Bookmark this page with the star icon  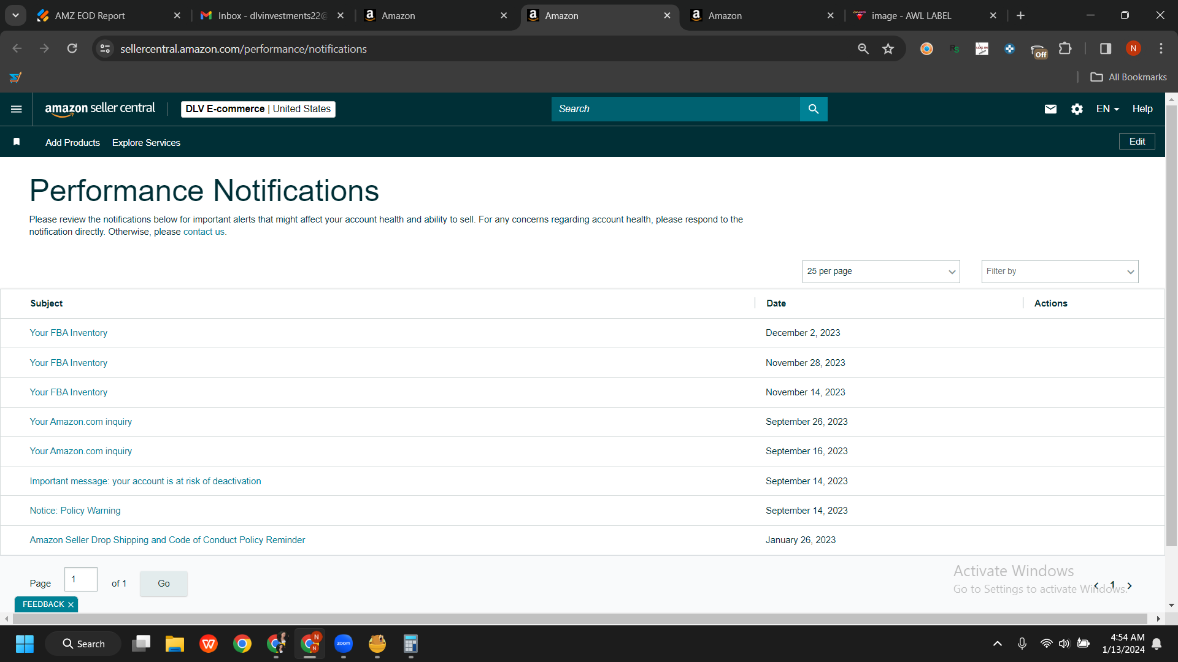click(x=888, y=48)
